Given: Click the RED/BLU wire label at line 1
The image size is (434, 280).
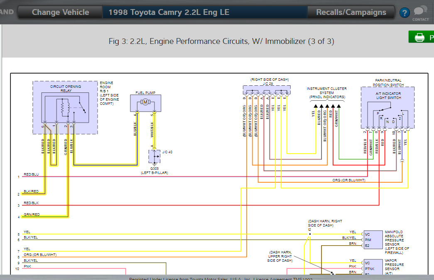Looking at the screenshot, I should [x=31, y=174].
